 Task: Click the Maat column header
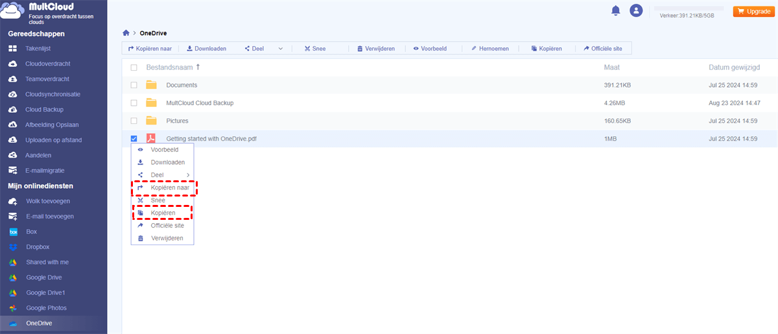pos(611,67)
